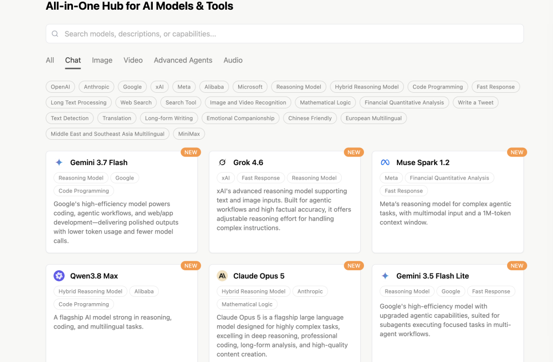Image resolution: width=553 pixels, height=362 pixels.
Task: Toggle the Microsoft filter chip
Action: [x=250, y=87]
